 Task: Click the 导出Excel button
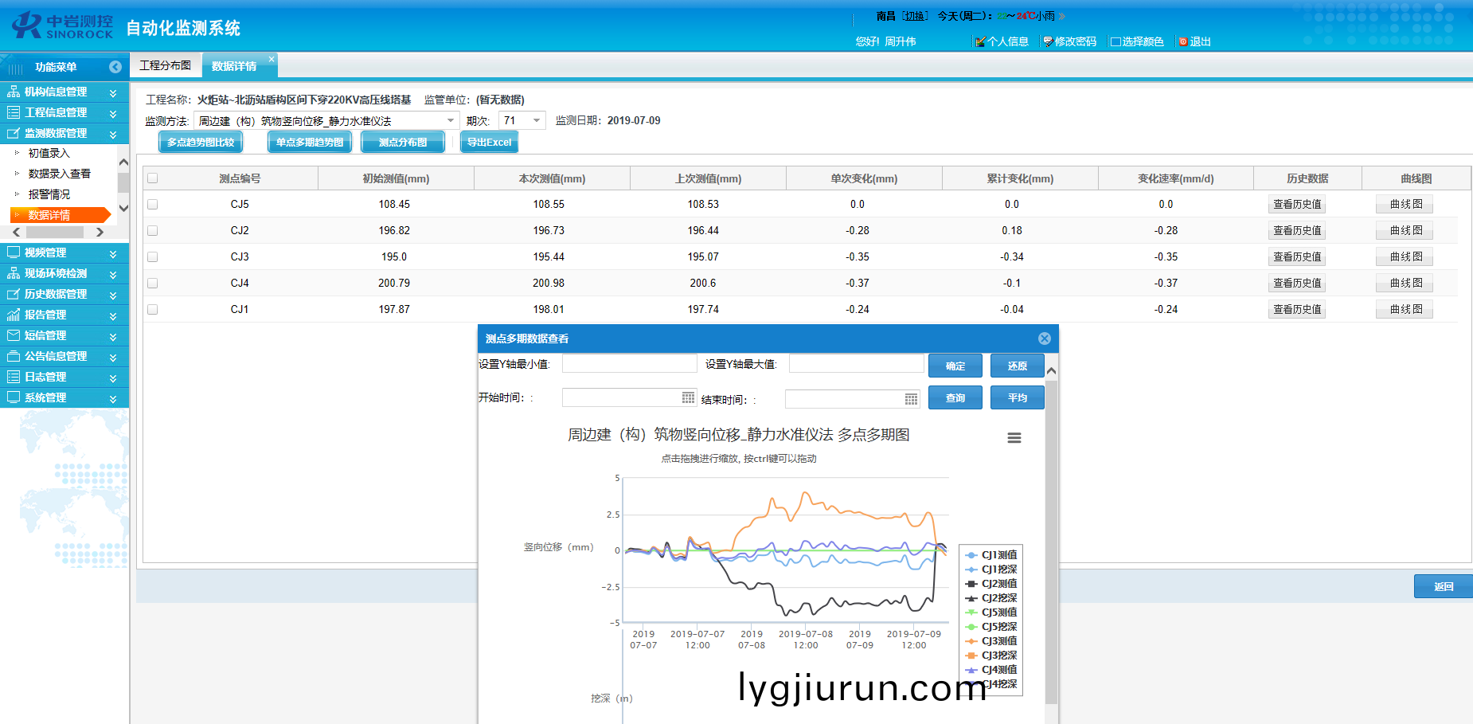(489, 143)
